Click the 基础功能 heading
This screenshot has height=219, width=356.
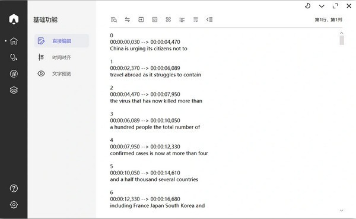point(46,20)
